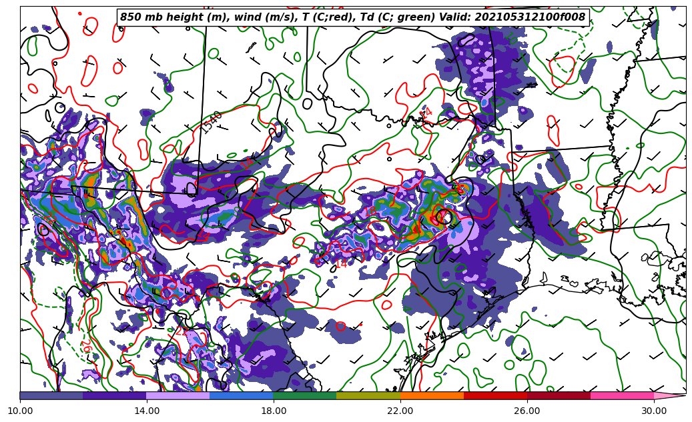Select the bright red 24–26 colorbar segment
Image resolution: width=692 pixels, height=422 pixels.
495,395
